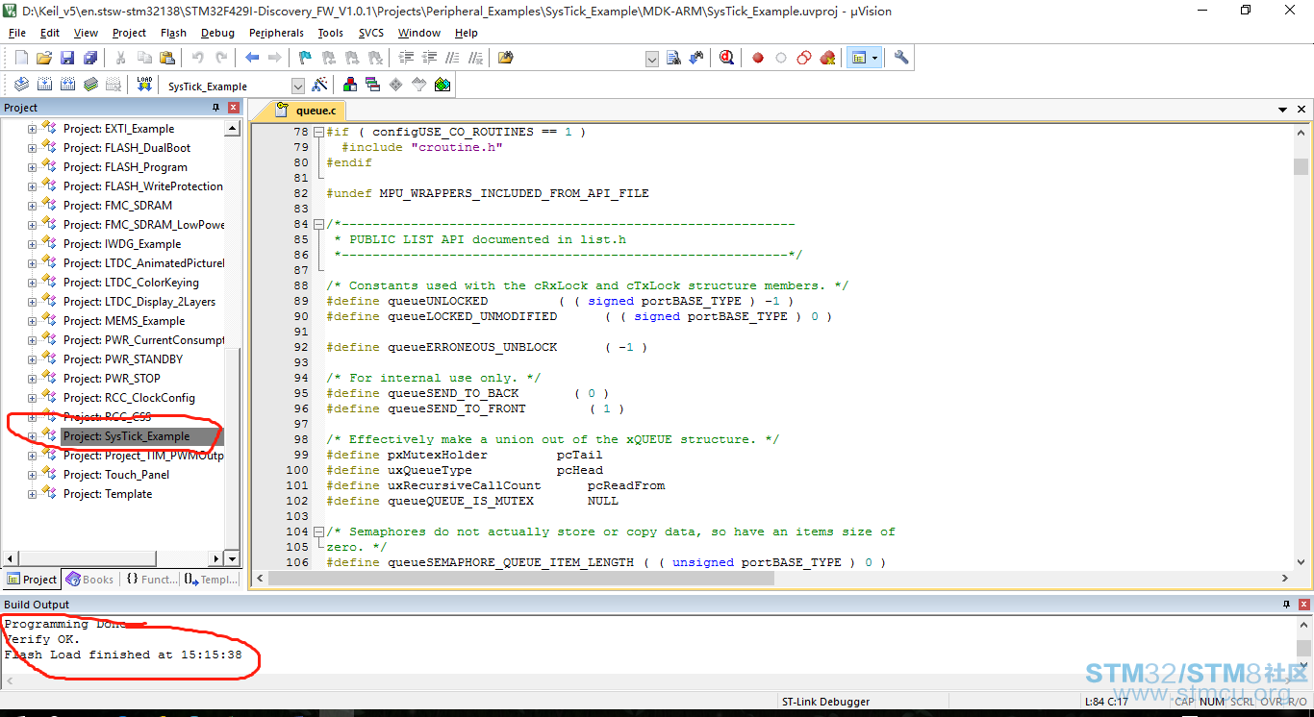Open the Flash menu

coord(173,33)
